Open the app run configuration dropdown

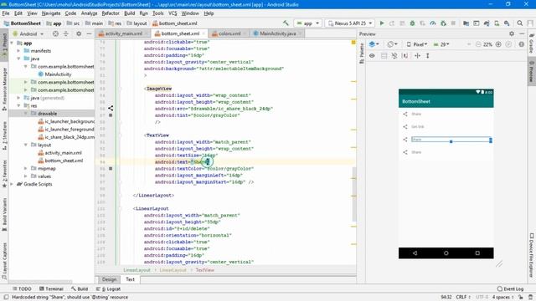click(308, 23)
